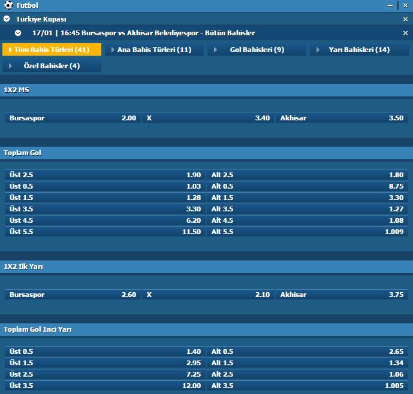This screenshot has height=394, width=413.
Task: Click the 1X2 İlk Yarı section header
Action: pos(206,266)
